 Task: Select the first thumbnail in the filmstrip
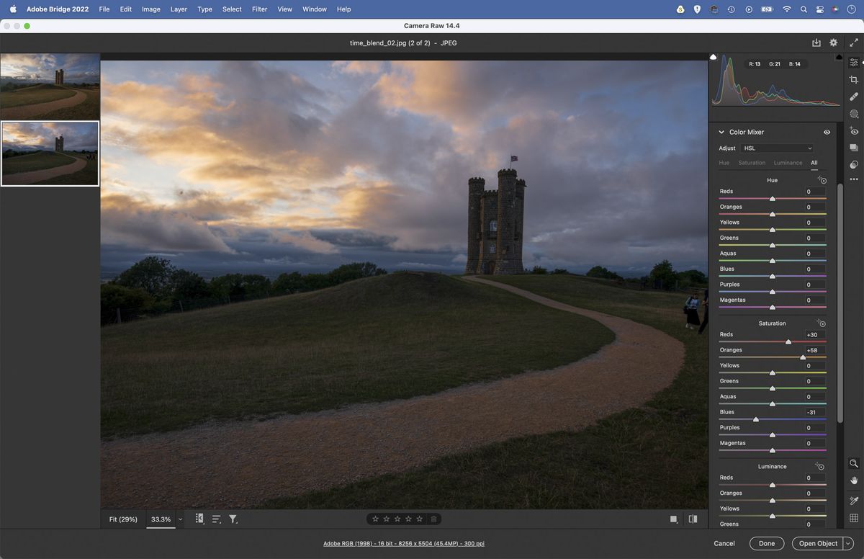tap(50, 86)
